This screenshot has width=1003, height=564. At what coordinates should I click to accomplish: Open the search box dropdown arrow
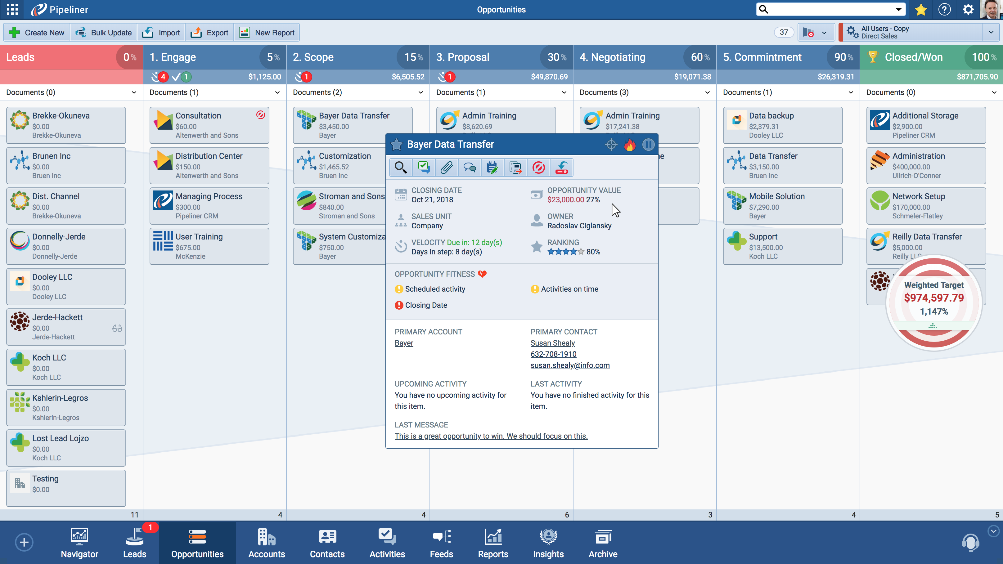pyautogui.click(x=898, y=9)
